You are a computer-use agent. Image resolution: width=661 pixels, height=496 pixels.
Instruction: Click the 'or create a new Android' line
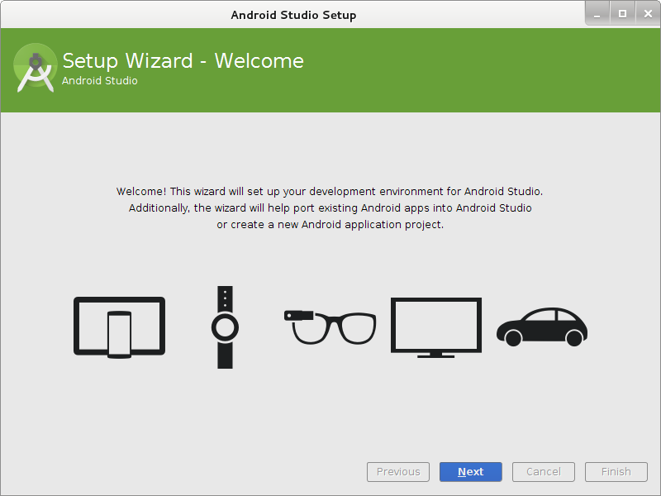(x=330, y=224)
